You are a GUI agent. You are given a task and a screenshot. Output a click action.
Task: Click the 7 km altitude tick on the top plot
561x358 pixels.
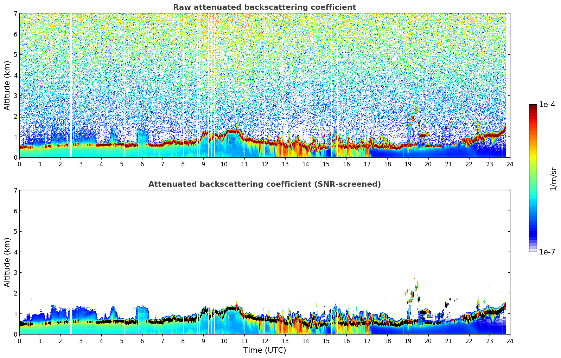coord(15,14)
